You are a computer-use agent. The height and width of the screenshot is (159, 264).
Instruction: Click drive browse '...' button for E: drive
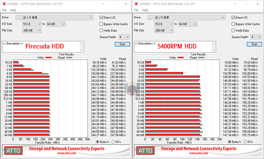(x=151, y=17)
